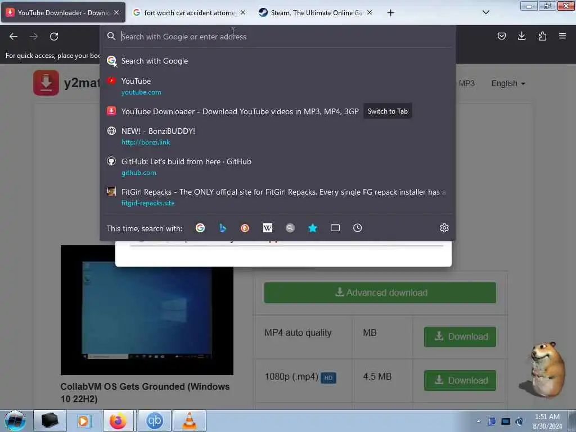Screen dimensions: 576x432
Task: Reload the current page
Action: coord(54,37)
